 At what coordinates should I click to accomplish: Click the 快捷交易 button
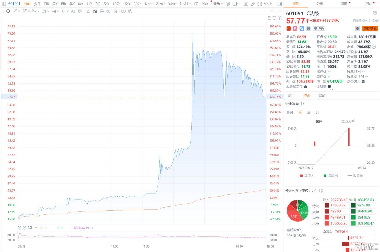tap(370, 29)
